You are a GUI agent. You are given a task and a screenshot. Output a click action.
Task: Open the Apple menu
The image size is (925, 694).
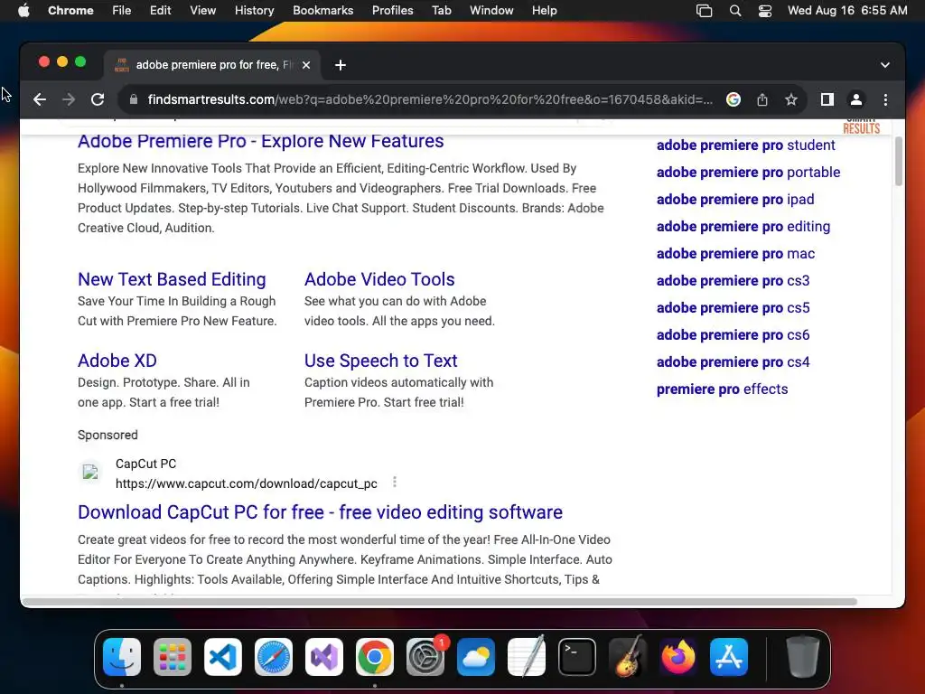[23, 11]
